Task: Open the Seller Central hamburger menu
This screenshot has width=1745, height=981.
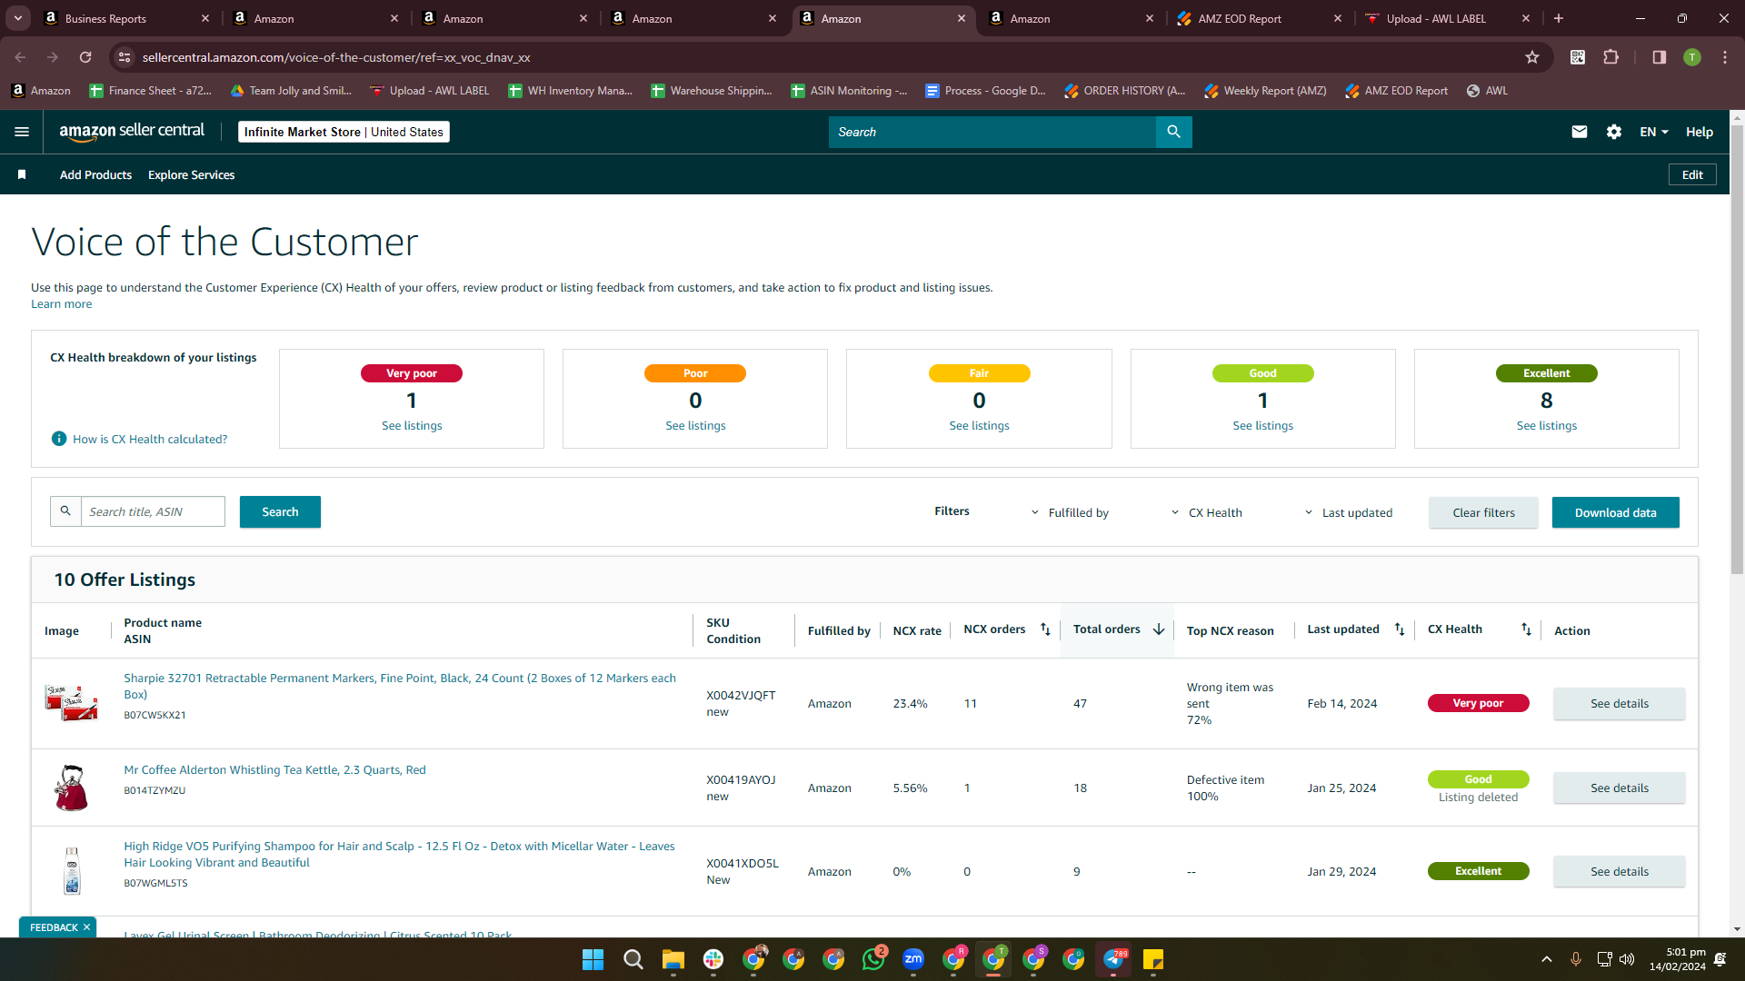Action: pos(22,132)
